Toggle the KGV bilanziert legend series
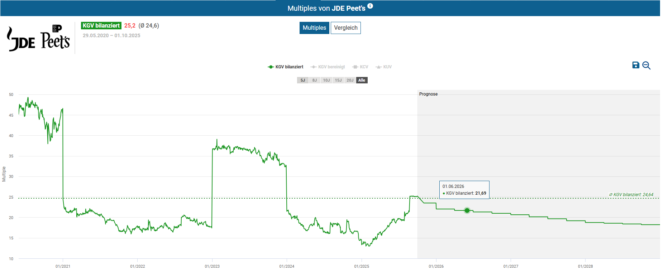 click(286, 67)
